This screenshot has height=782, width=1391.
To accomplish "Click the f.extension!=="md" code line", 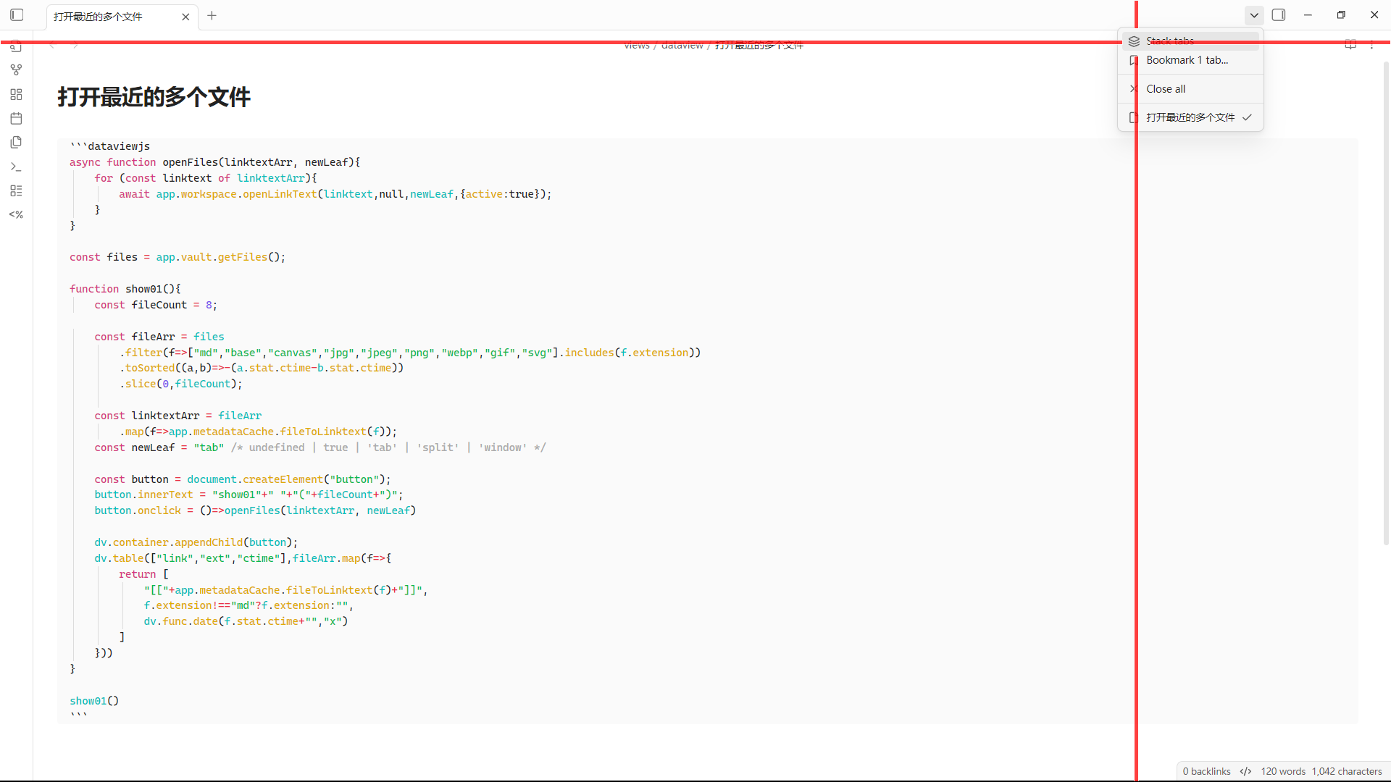I will point(248,605).
